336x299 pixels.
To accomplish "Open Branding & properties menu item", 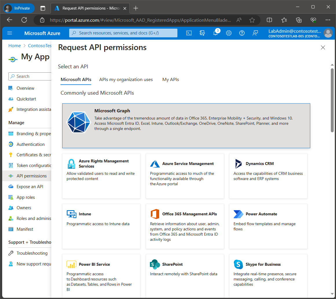I will 30,134.
